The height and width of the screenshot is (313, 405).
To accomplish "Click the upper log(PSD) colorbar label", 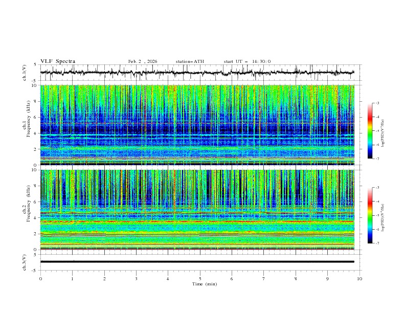I will [383, 133].
